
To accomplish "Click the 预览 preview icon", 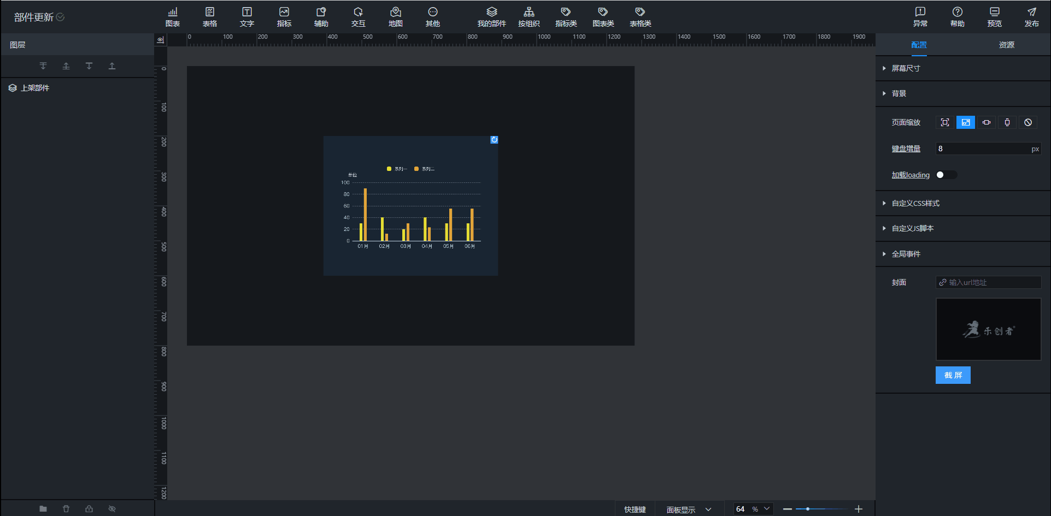I will (x=994, y=17).
